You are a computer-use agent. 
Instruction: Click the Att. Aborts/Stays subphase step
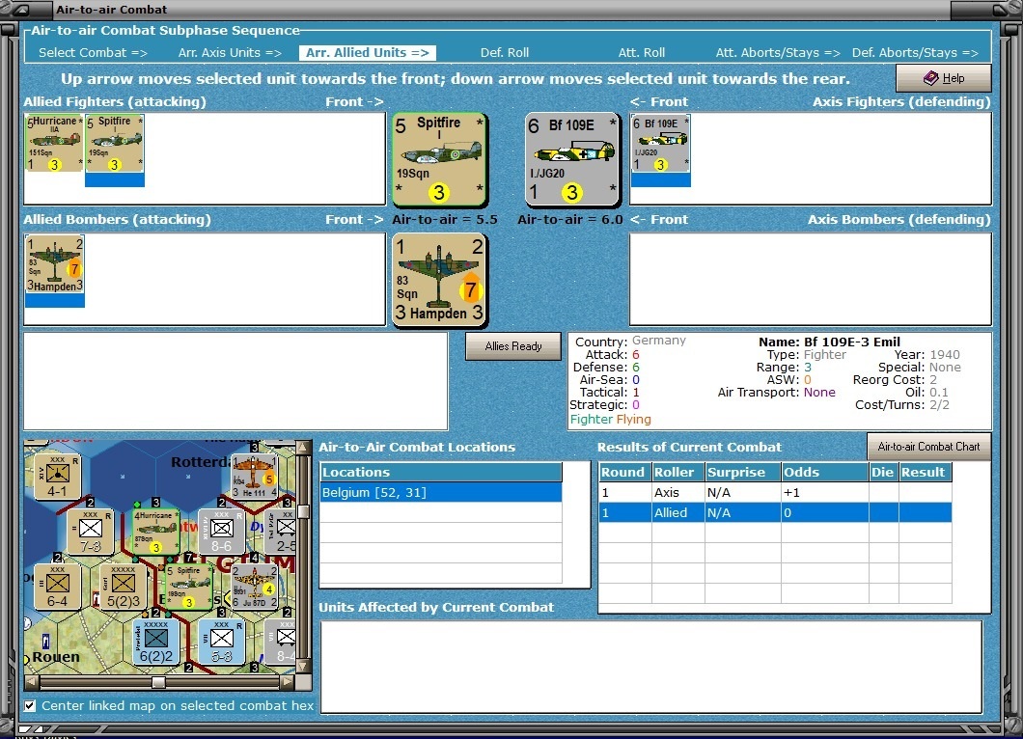pyautogui.click(x=778, y=52)
